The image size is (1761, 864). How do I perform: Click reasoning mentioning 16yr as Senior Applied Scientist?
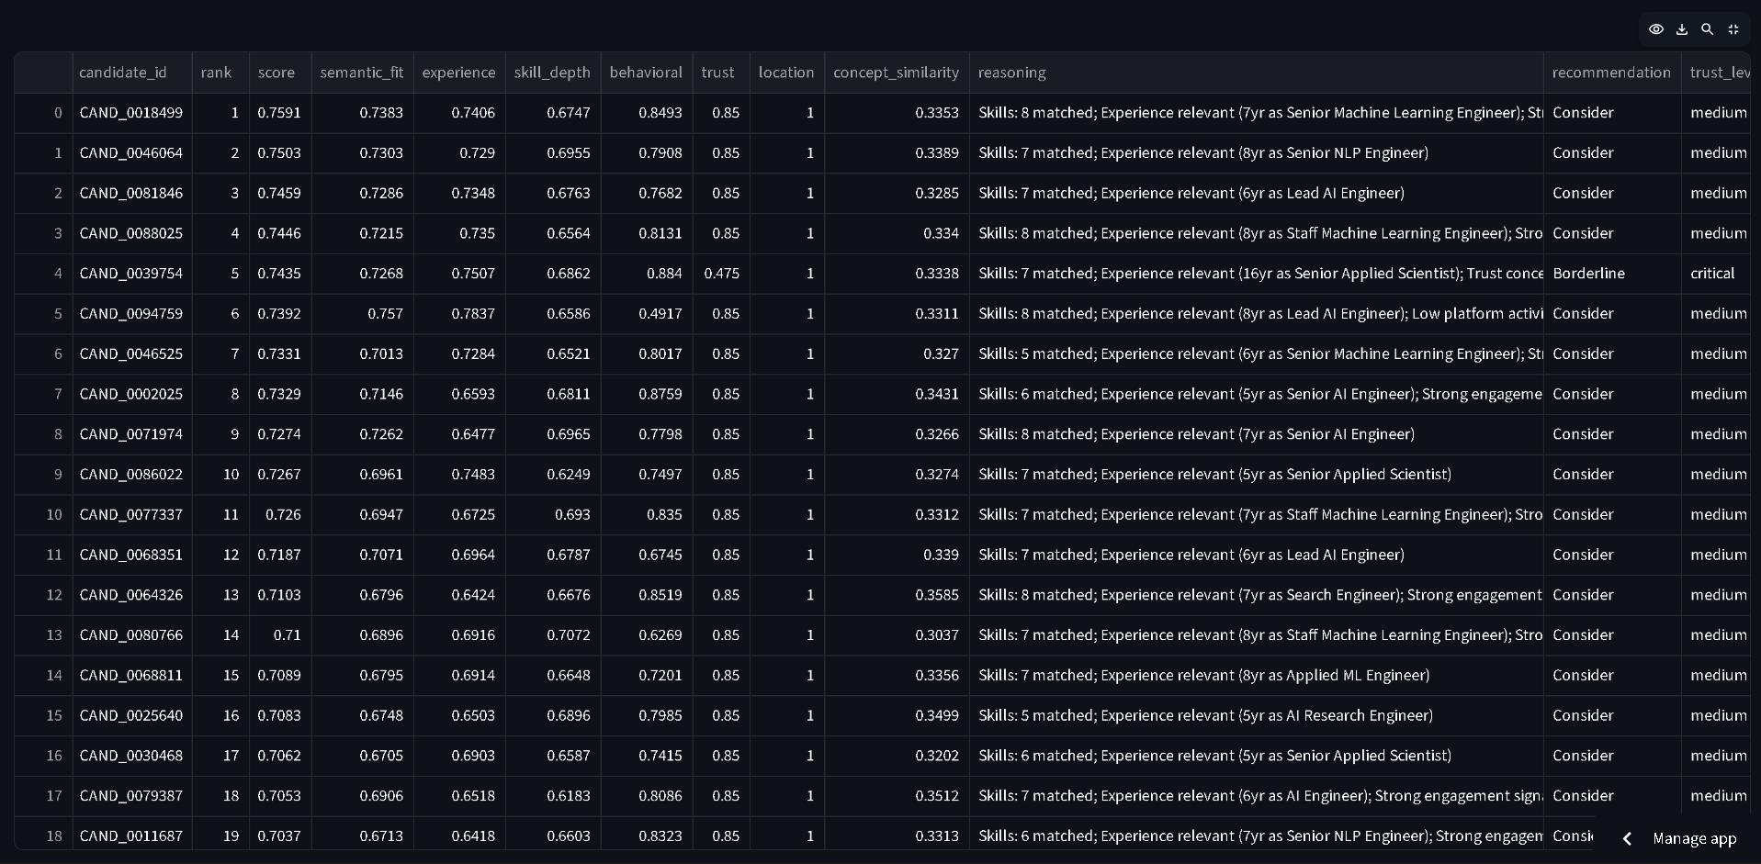click(1257, 274)
